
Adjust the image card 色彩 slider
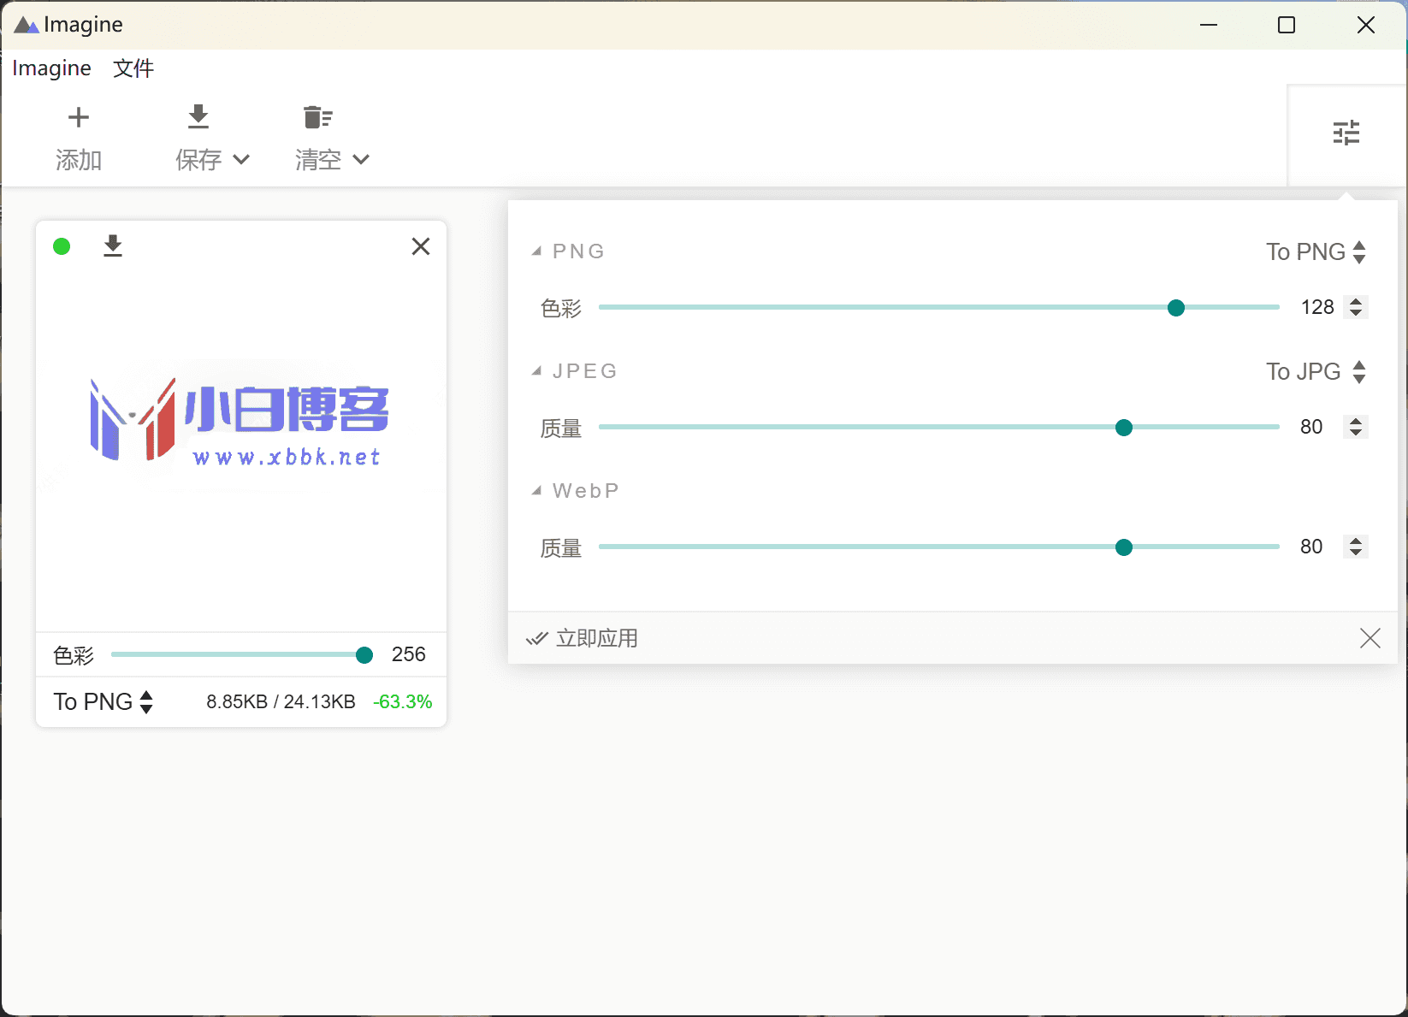[x=241, y=655]
